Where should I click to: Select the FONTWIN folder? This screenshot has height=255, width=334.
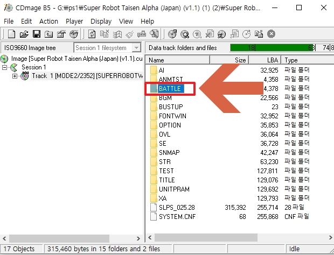pyautogui.click(x=172, y=116)
